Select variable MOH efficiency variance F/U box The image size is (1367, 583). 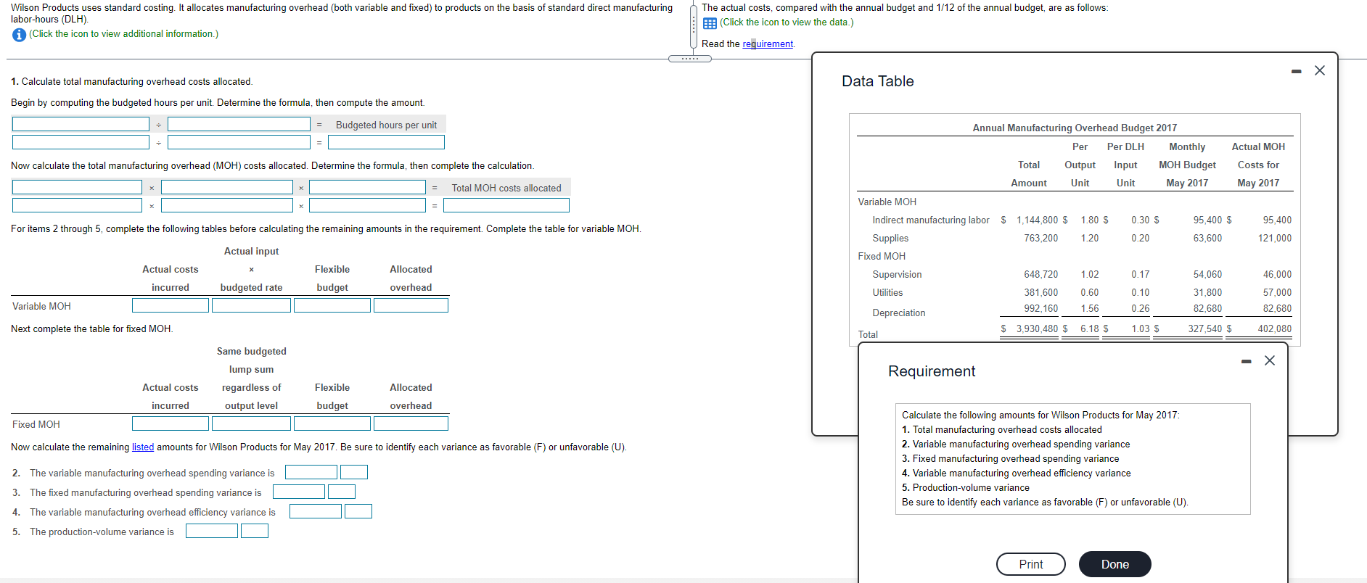pos(358,511)
